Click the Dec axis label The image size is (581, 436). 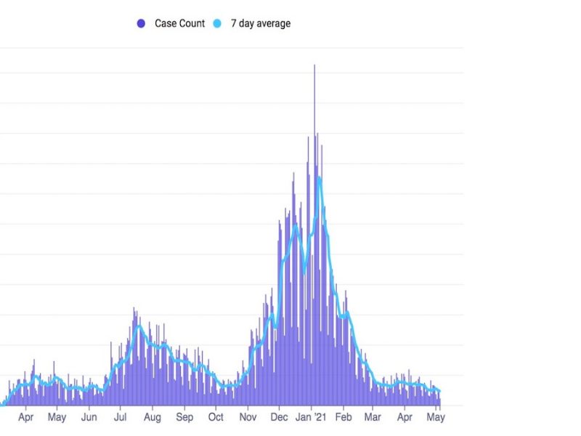pyautogui.click(x=279, y=418)
